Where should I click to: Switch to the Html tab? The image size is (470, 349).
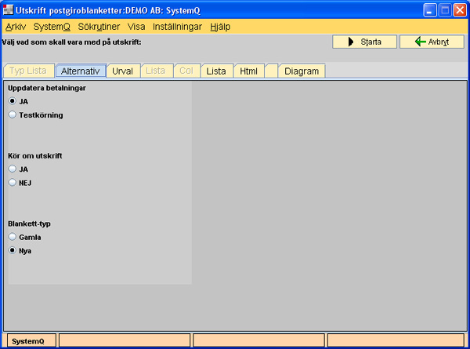point(248,71)
